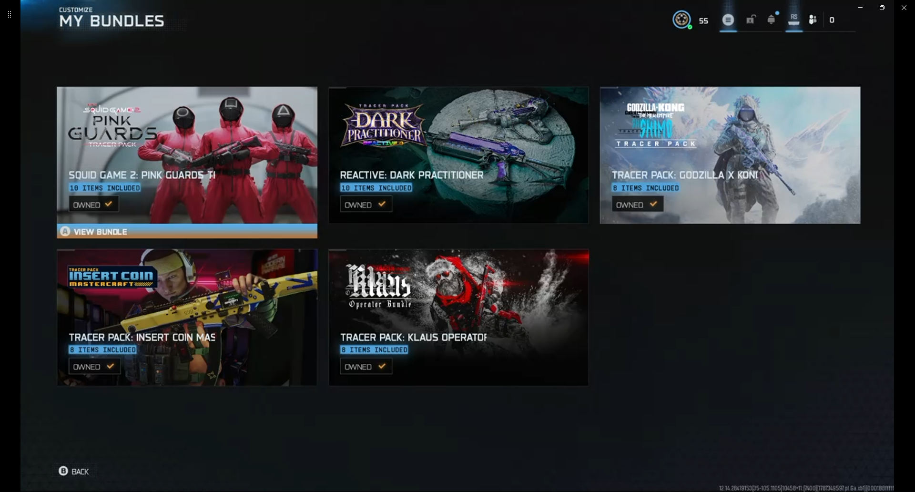Select the Klaus Operator bundle card
Viewport: 915px width, 492px height.
click(x=458, y=318)
